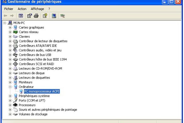Image resolution: width=184 pixels, height=123 pixels.
Task: Expand the Cartes graphiques node
Action: pyautogui.click(x=10, y=27)
